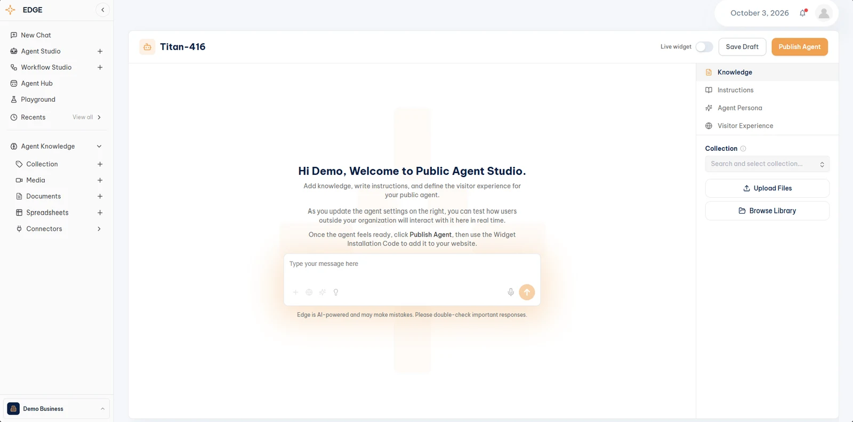853x422 pixels.
Task: Click Browse Library button
Action: point(767,211)
